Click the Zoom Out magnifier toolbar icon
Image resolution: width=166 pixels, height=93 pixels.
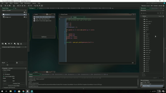[35, 6]
